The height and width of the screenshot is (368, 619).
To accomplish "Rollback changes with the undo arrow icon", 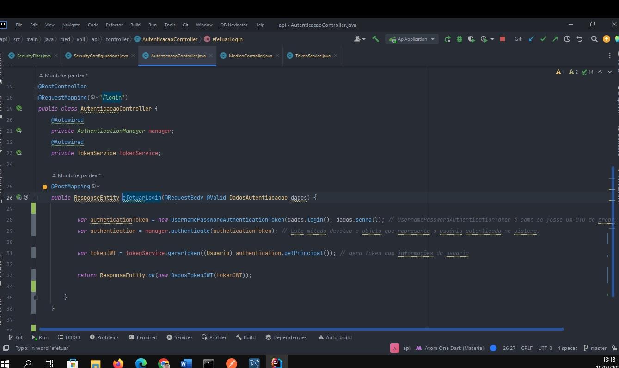I will click(x=579, y=39).
